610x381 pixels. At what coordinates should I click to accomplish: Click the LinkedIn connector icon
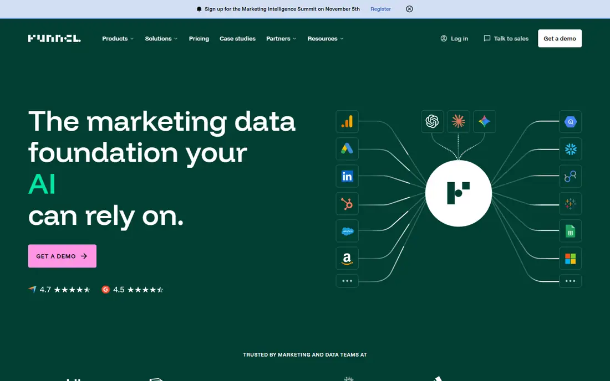pyautogui.click(x=347, y=176)
